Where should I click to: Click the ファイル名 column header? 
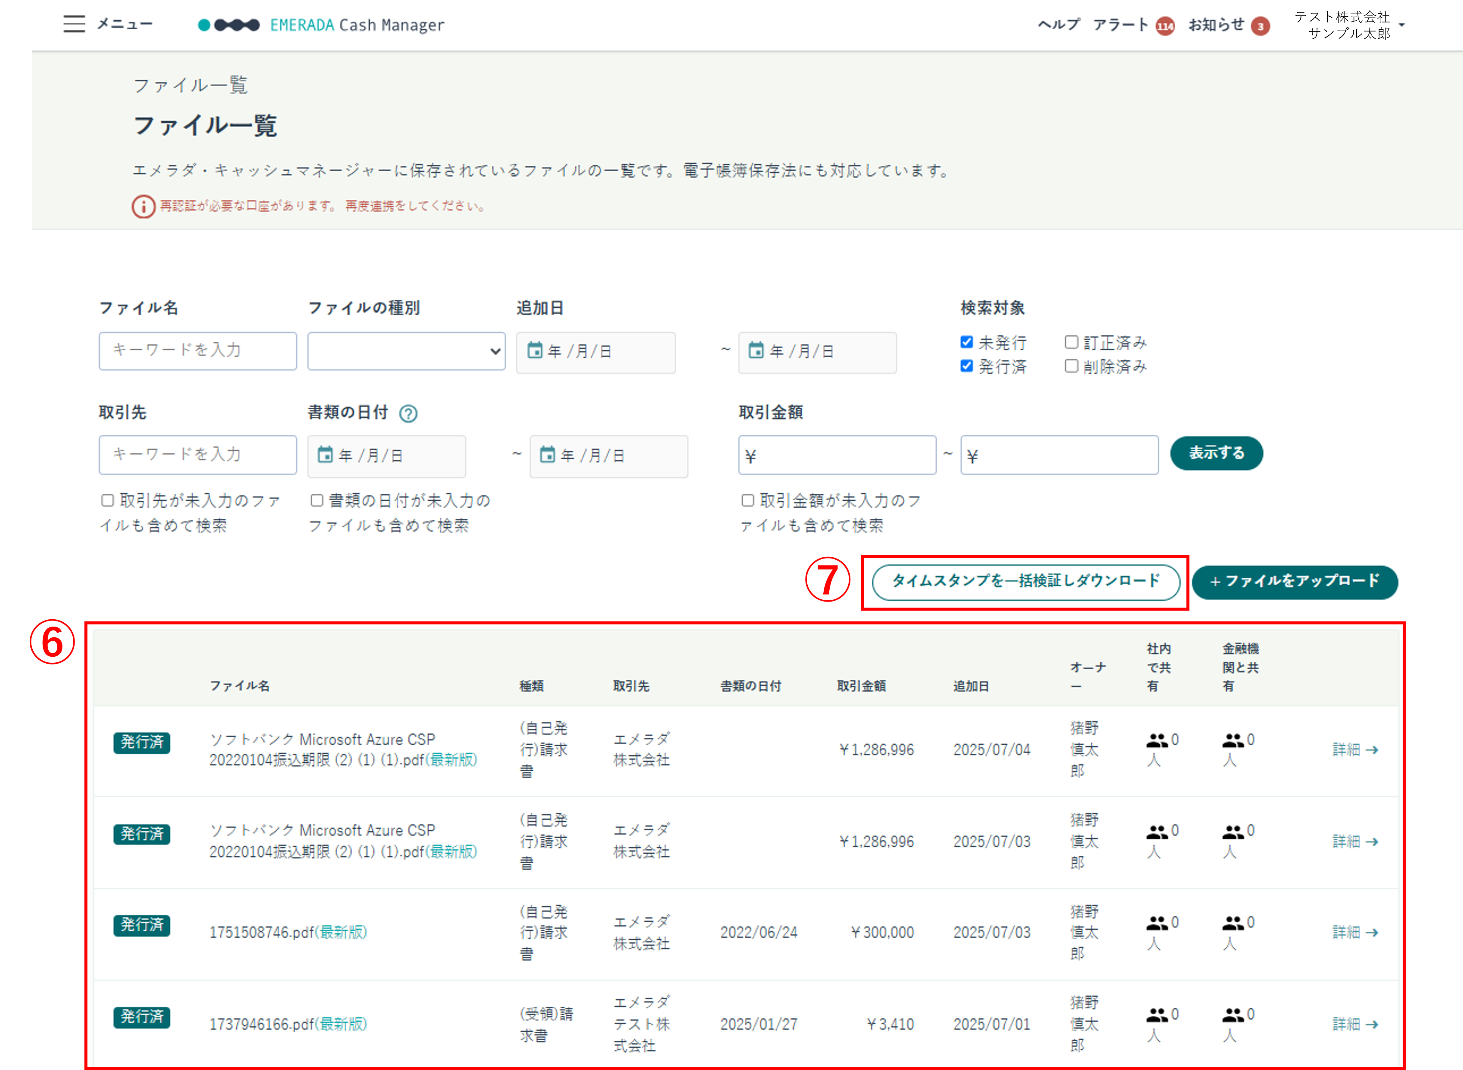click(x=240, y=686)
